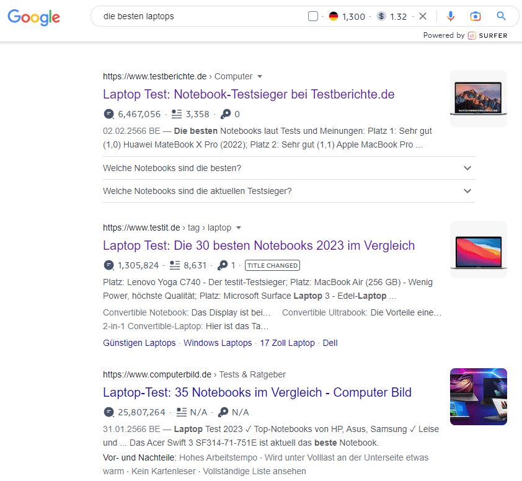
Task: Open 'Günstigen Laptops' sitelink
Action: (x=139, y=343)
